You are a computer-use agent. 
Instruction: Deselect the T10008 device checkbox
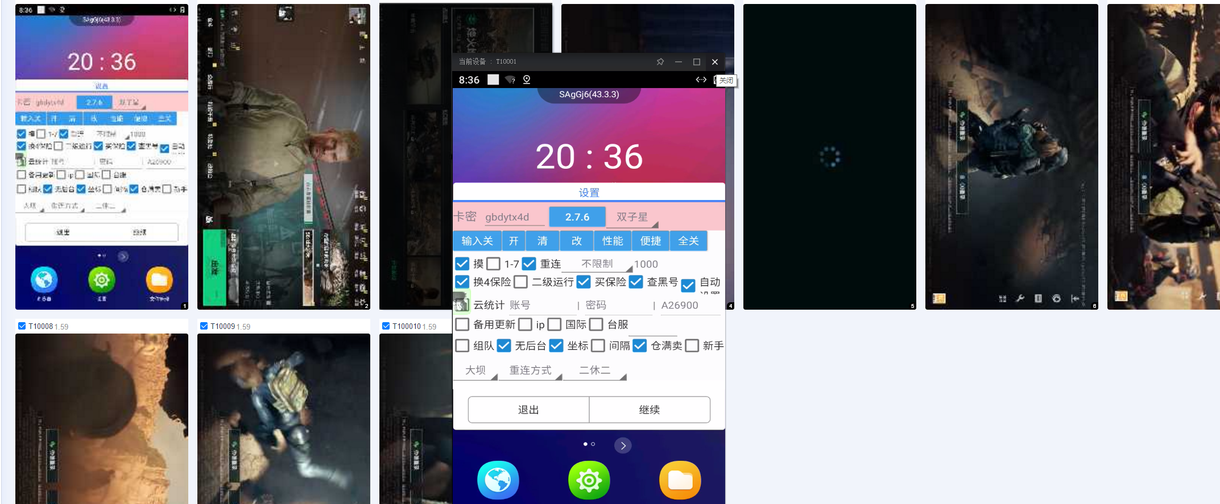pyautogui.click(x=22, y=326)
